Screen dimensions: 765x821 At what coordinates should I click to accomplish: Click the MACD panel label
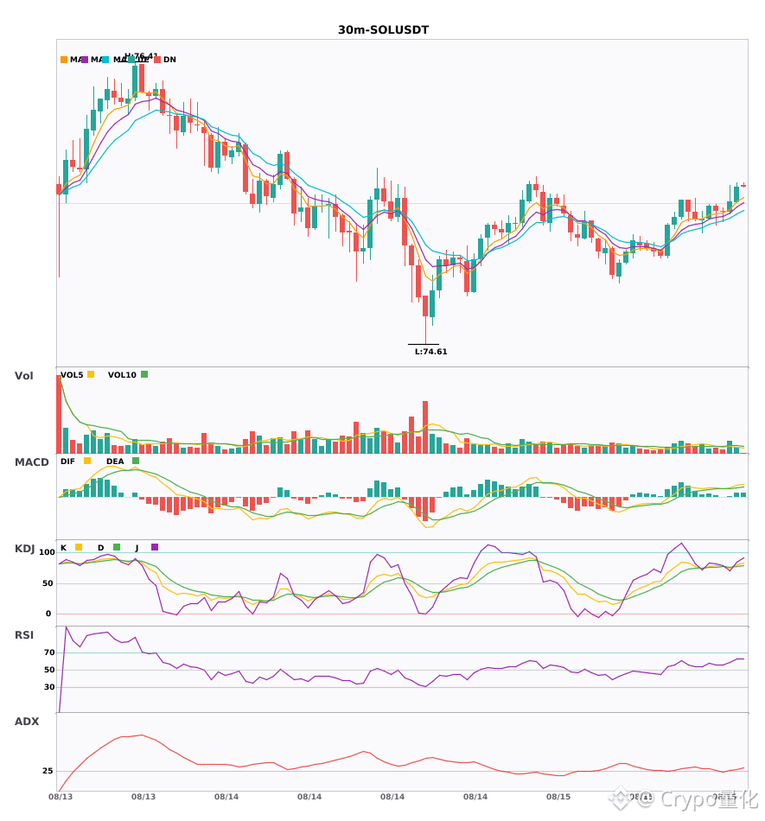click(x=31, y=462)
